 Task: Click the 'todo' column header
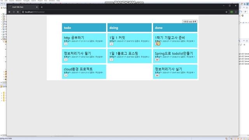pyautogui.click(x=84, y=28)
